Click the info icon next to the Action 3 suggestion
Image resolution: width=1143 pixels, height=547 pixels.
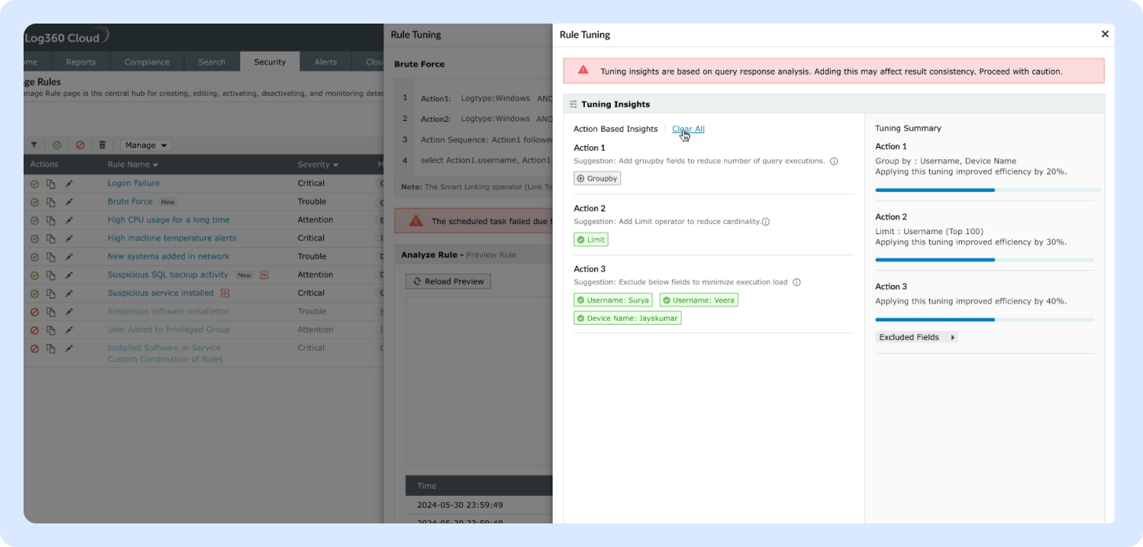coord(796,282)
